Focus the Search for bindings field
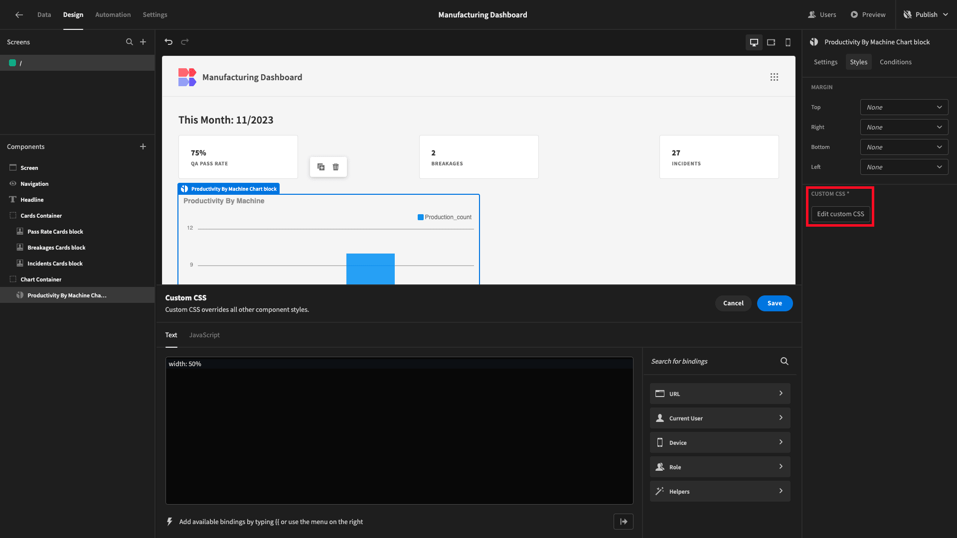Viewport: 957px width, 538px height. pos(713,361)
